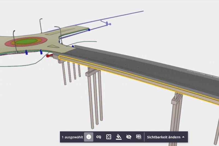This screenshot has width=219, height=146.
Task: Select the green roundabout center island
Action: coord(26,41)
